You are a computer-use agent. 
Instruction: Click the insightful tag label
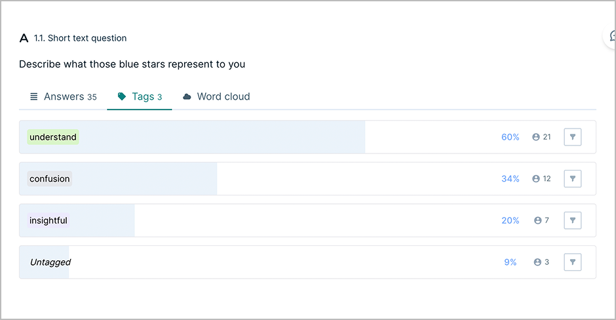(48, 220)
